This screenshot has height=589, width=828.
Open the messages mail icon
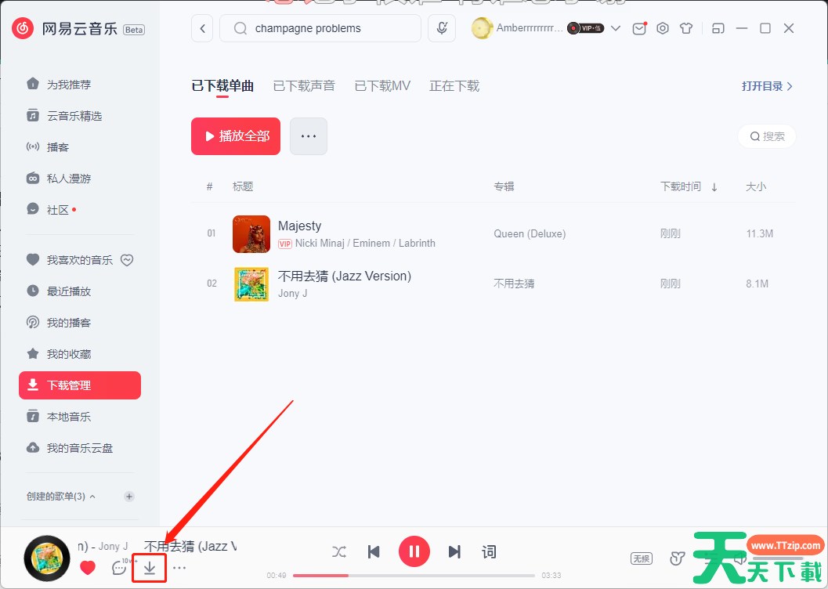tap(639, 28)
